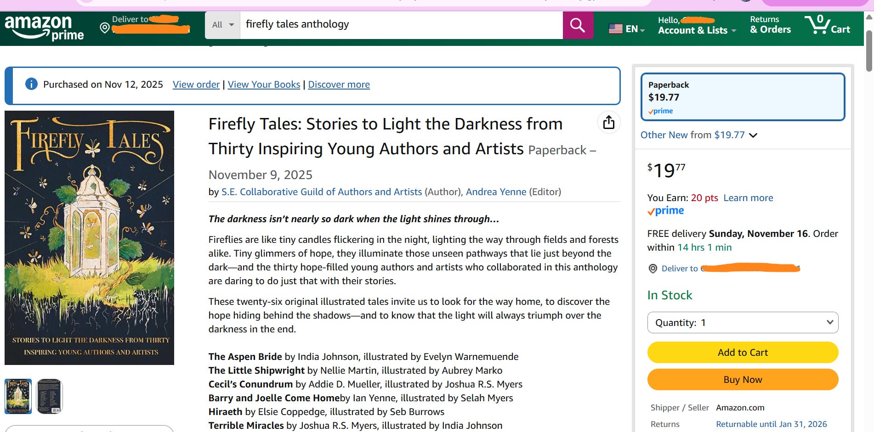Select back cover thumbnail

49,396
